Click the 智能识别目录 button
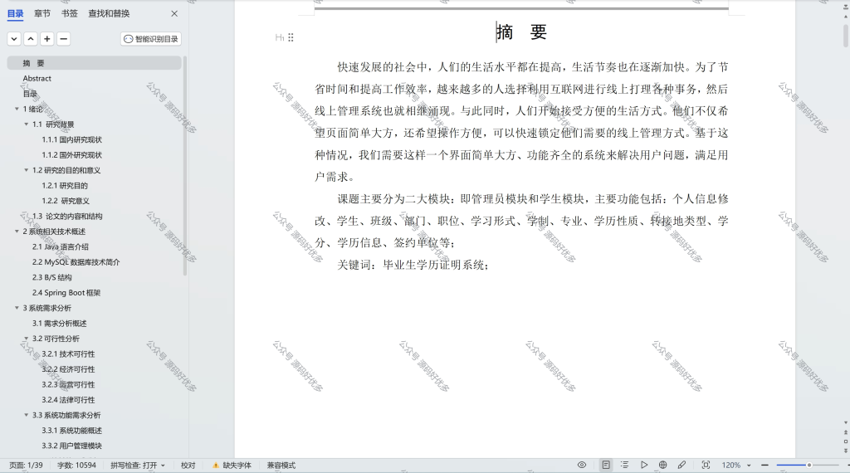Viewport: 850px width, 473px height. [x=151, y=39]
